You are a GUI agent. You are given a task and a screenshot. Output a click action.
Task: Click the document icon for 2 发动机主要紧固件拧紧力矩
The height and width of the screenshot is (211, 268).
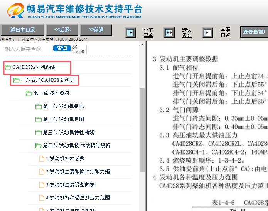(42, 172)
